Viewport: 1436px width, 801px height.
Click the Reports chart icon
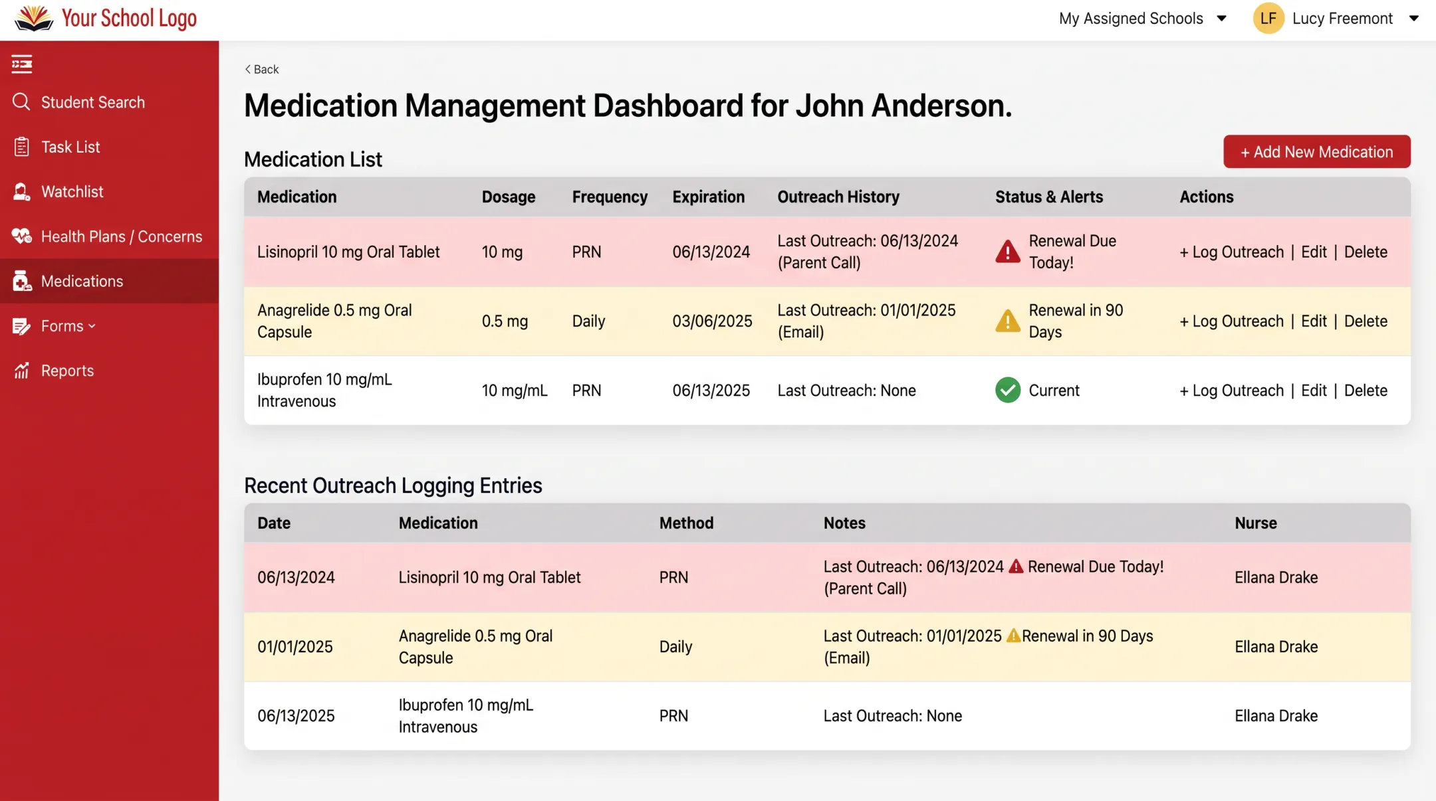(x=21, y=371)
